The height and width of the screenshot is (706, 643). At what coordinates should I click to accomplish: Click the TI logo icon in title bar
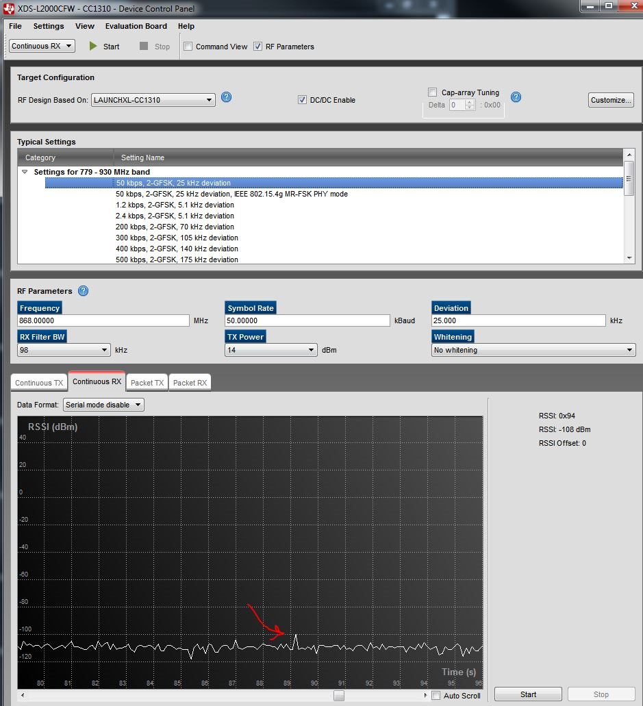click(x=8, y=8)
